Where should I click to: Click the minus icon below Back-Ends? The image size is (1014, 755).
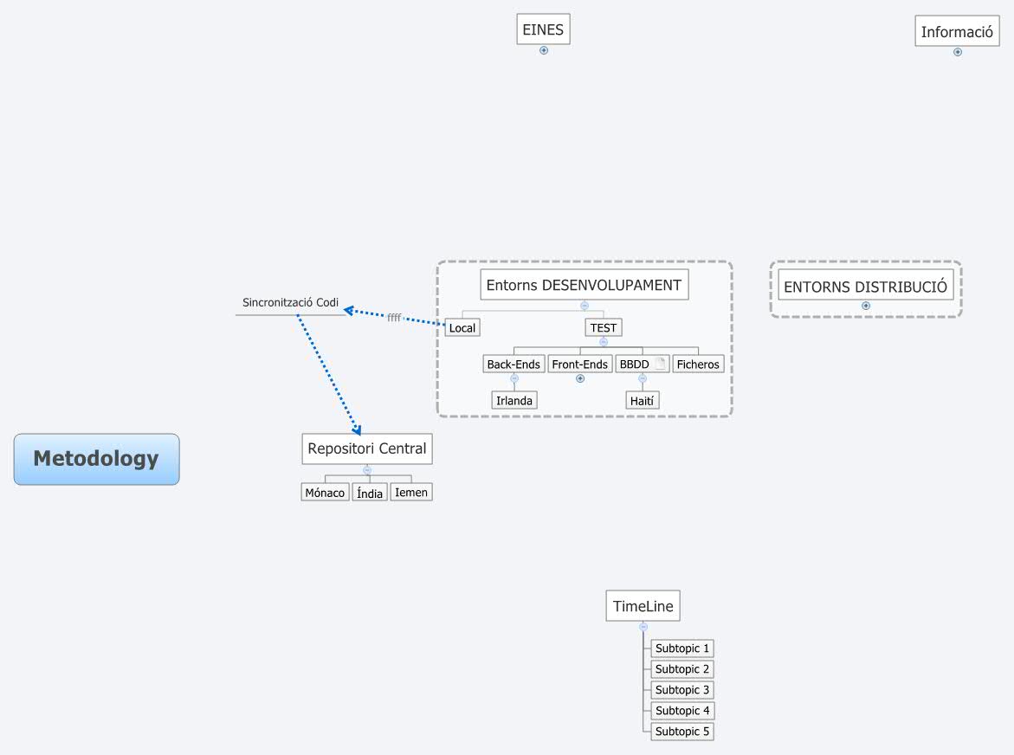513,378
